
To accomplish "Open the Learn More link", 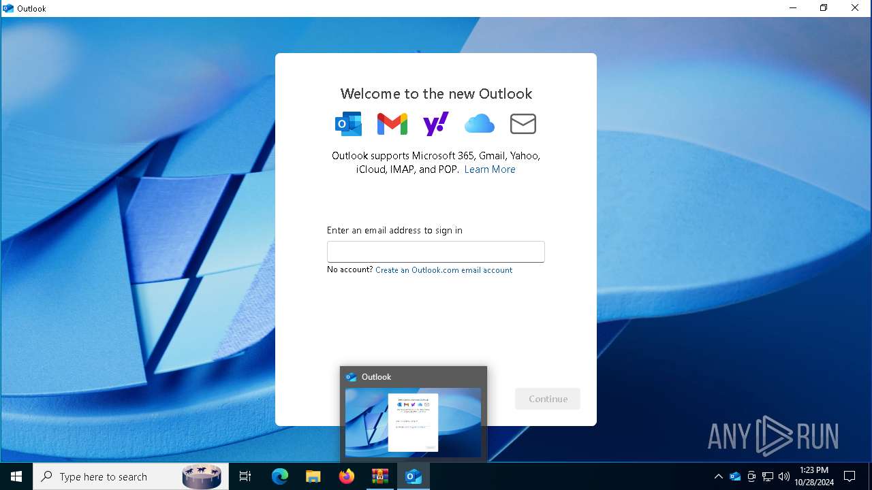I will click(x=490, y=169).
